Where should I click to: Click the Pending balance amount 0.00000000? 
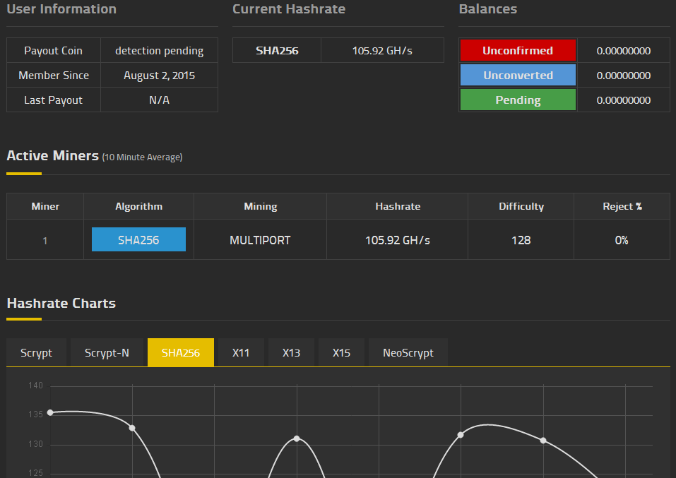click(x=624, y=100)
